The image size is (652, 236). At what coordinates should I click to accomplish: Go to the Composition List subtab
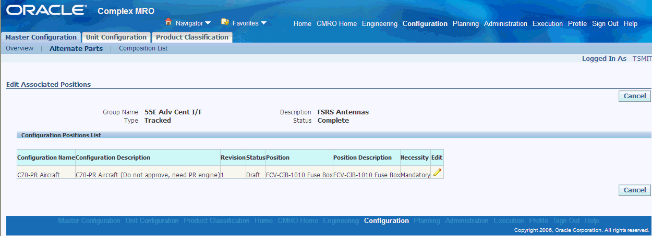tap(143, 48)
